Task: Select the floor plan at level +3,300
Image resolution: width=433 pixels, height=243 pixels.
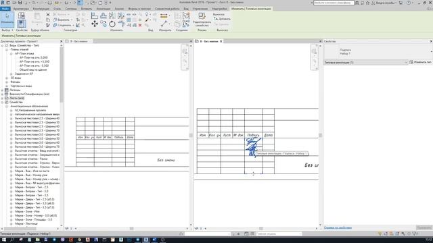Action: point(35,61)
